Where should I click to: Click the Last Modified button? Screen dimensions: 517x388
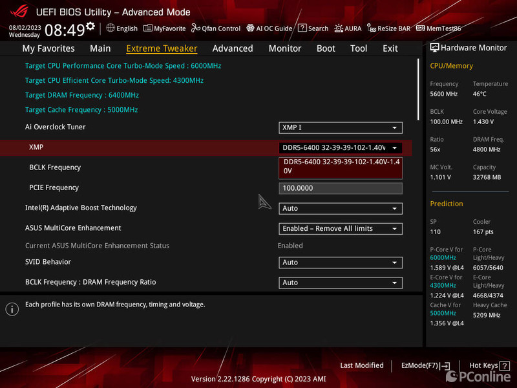pyautogui.click(x=362, y=365)
